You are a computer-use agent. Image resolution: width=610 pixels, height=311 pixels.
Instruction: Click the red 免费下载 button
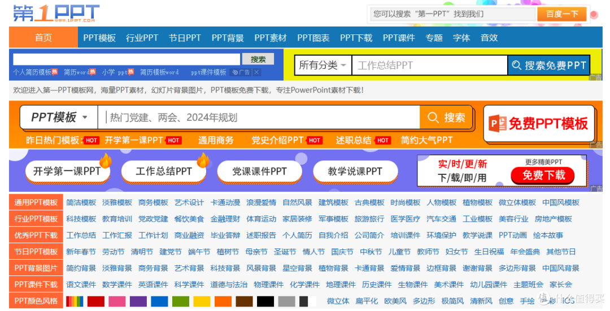543,176
